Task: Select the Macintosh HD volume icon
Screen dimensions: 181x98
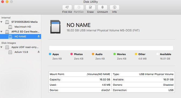Action: click(x=10, y=27)
